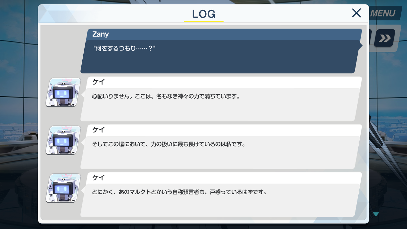Click the ケイ name label above "とにかく"
The height and width of the screenshot is (229, 407).
pos(99,177)
